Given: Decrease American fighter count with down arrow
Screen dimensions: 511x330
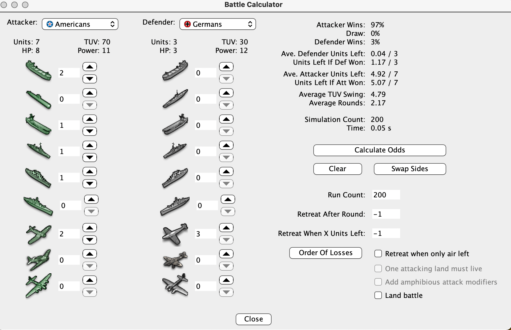Looking at the screenshot, I should 90,240.
